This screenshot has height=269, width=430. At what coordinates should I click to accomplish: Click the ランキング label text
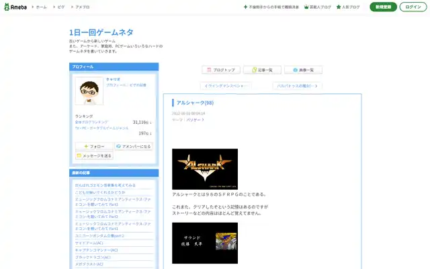[x=84, y=116]
